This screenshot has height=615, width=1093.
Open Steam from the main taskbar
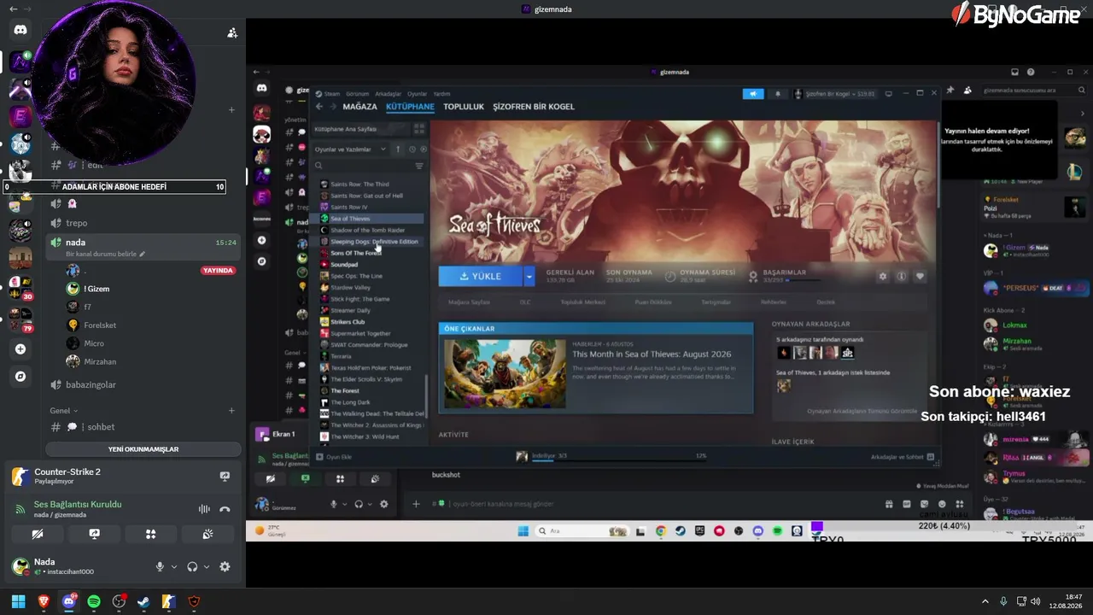point(143,601)
